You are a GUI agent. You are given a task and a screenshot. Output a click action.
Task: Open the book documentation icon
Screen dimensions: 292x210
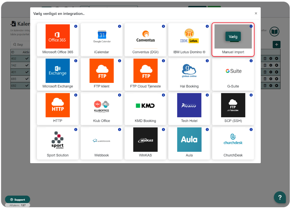(274, 32)
